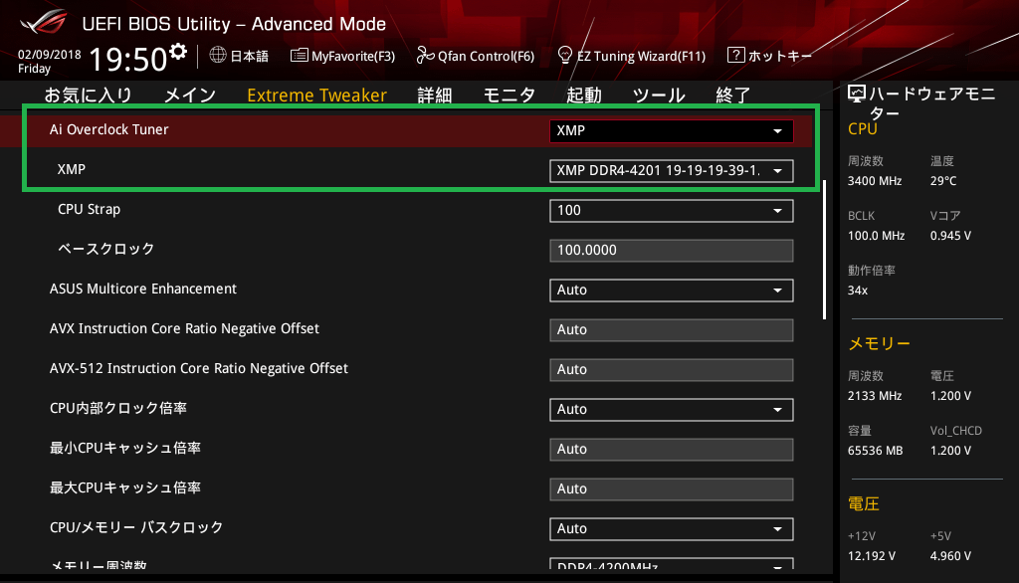Image resolution: width=1019 pixels, height=583 pixels.
Task: Click the 電圧 section heading
Action: (x=864, y=503)
